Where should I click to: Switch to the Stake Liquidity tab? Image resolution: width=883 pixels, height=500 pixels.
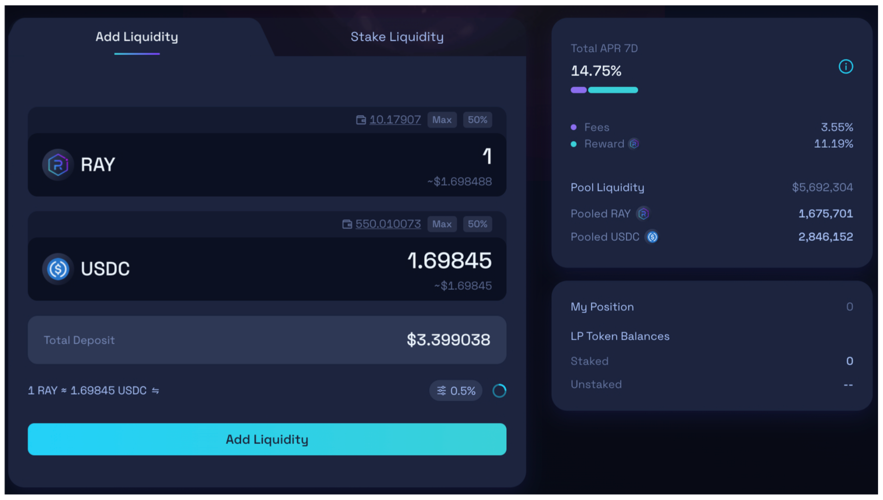[x=397, y=37]
